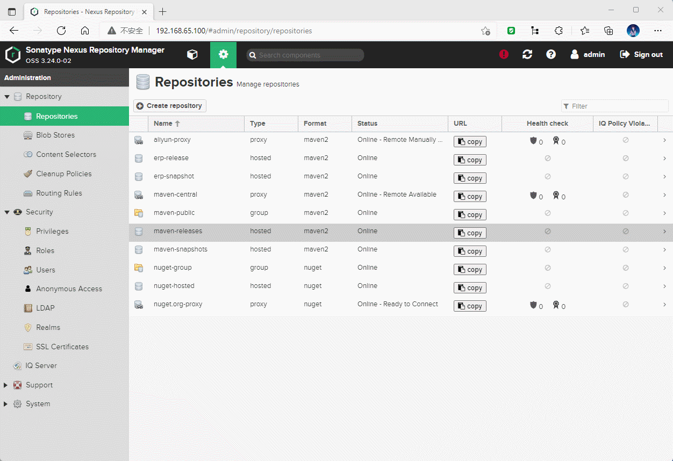Open details arrow for aliyun-proxy row
673x461 pixels.
click(x=665, y=140)
